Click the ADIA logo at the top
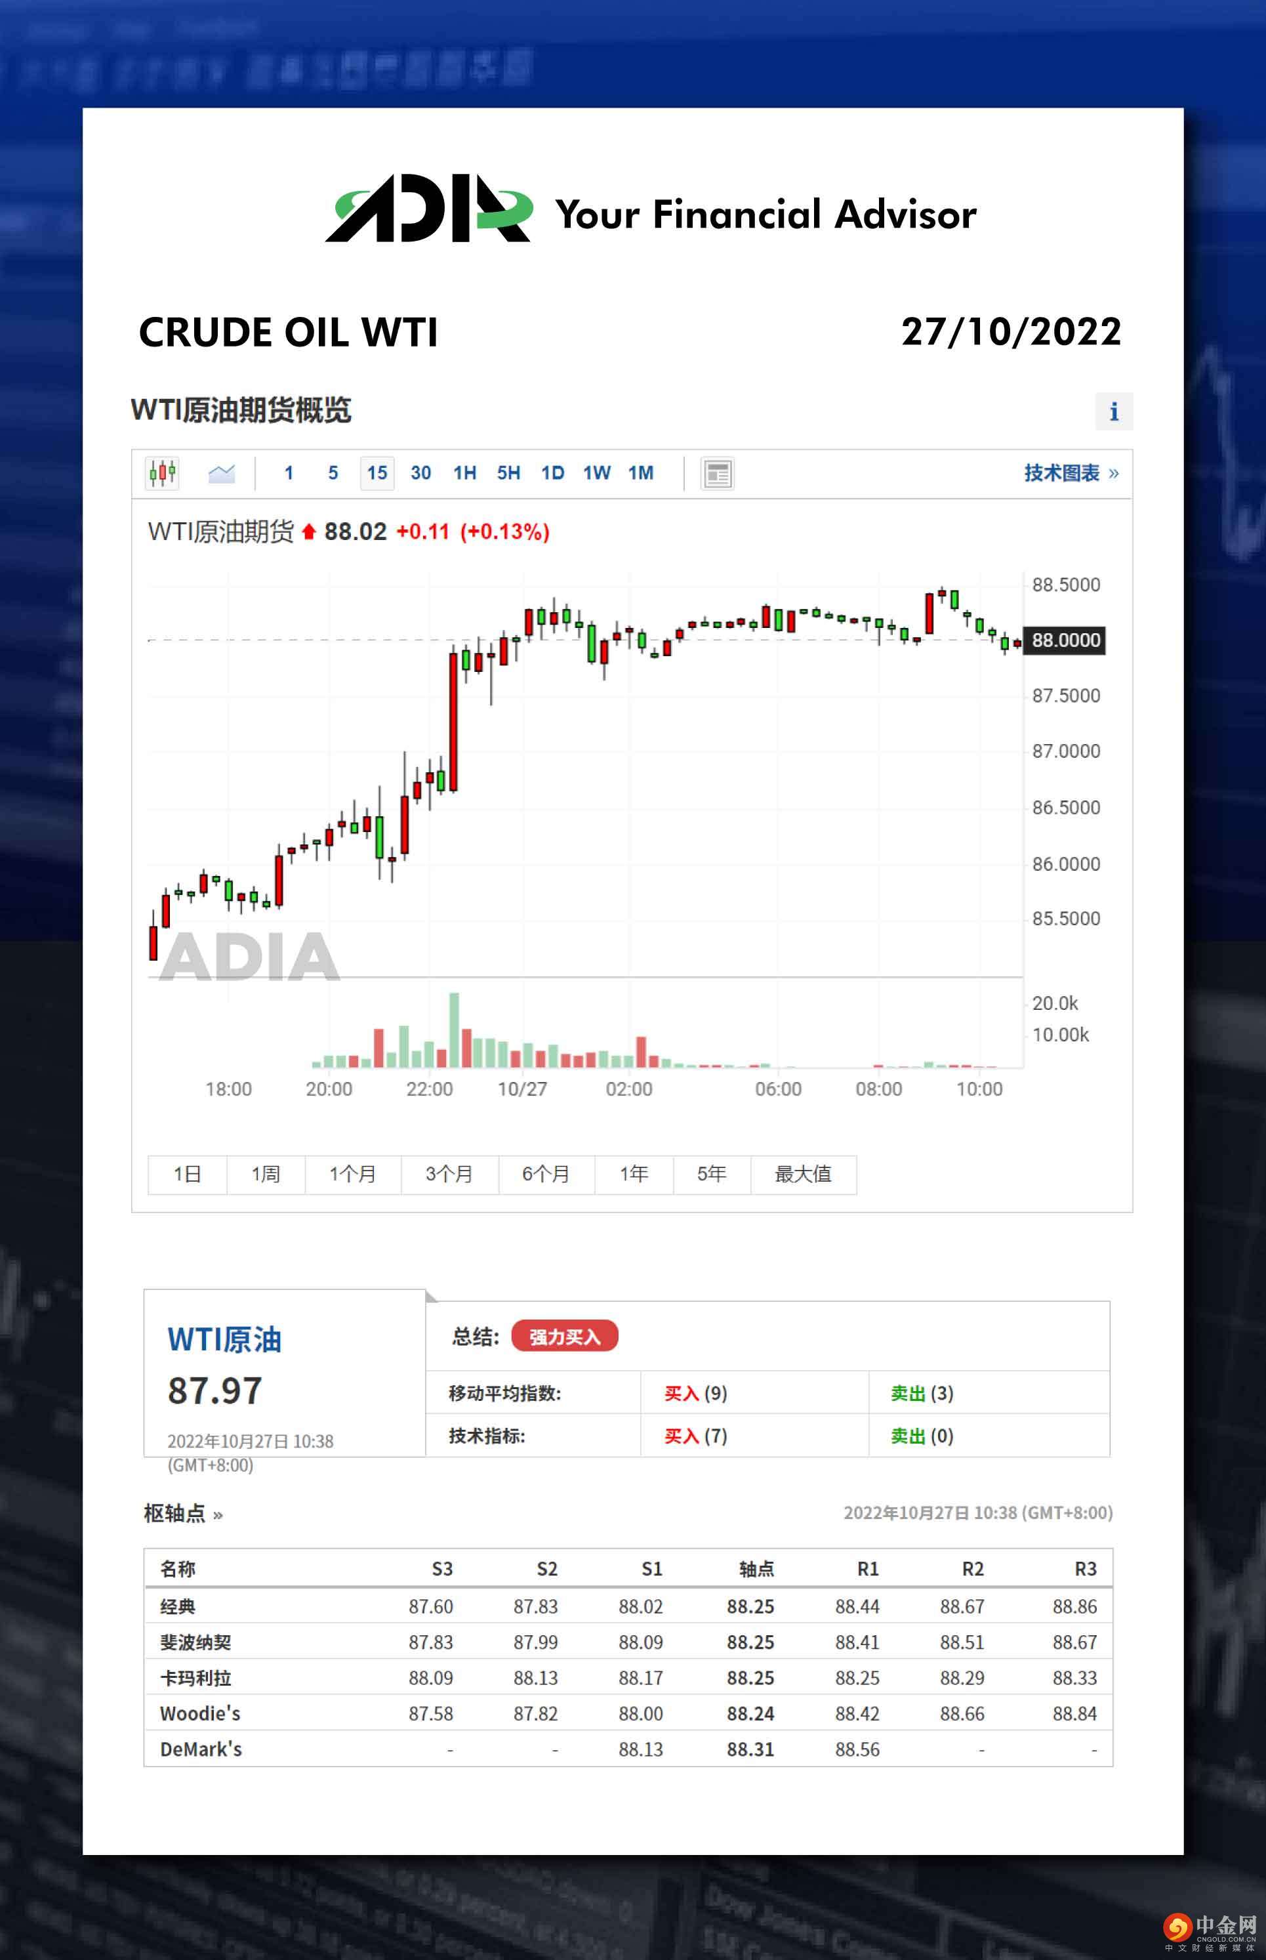 click(x=428, y=209)
